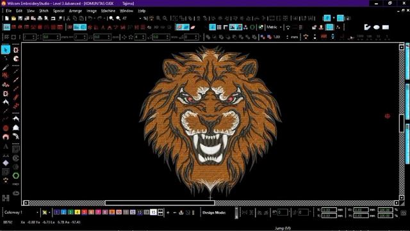The image size is (410, 231).
Task: Open the Stitch menu
Action: coord(44,11)
